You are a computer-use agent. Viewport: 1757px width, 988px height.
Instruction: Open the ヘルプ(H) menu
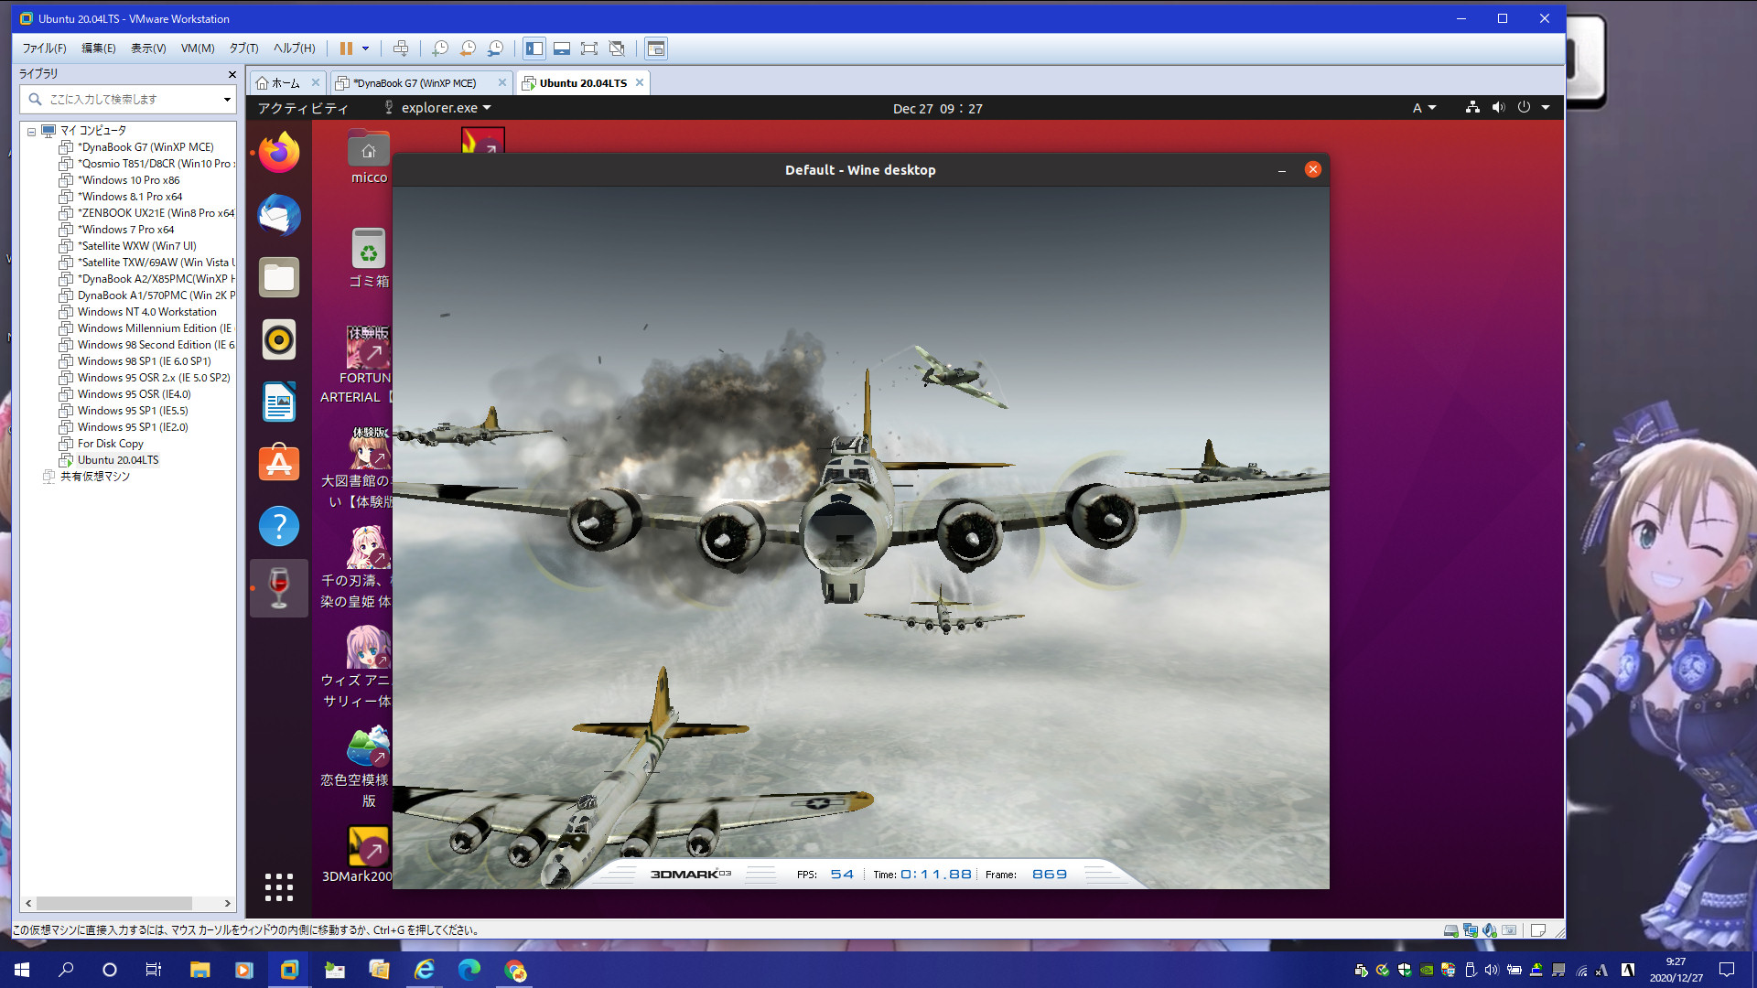[x=294, y=48]
